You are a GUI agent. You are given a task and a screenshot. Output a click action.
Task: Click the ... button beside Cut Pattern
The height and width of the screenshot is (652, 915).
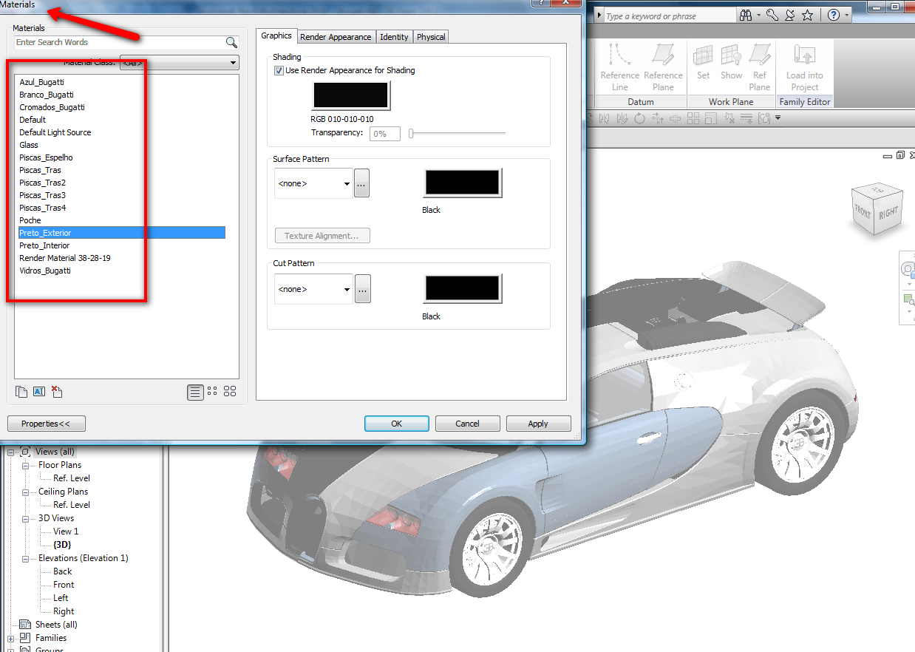(362, 289)
